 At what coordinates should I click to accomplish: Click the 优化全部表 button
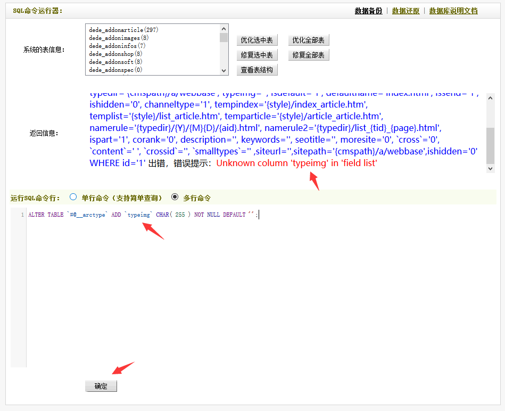point(309,40)
